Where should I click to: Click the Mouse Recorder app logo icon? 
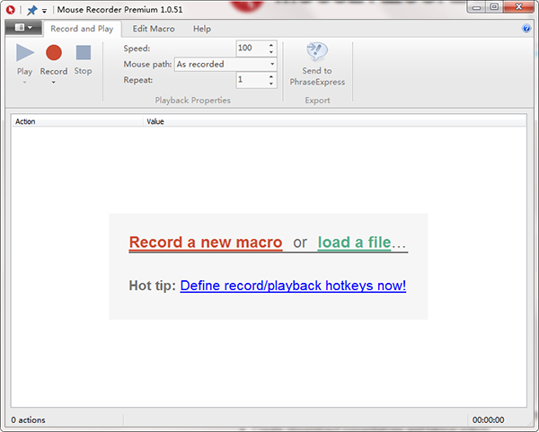(x=10, y=9)
